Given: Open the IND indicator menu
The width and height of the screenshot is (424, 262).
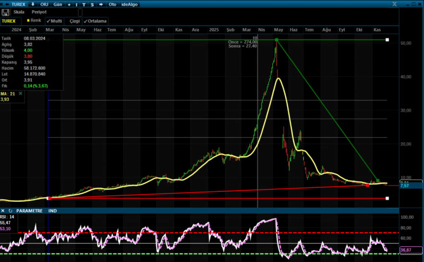Looking at the screenshot, I should (53, 211).
